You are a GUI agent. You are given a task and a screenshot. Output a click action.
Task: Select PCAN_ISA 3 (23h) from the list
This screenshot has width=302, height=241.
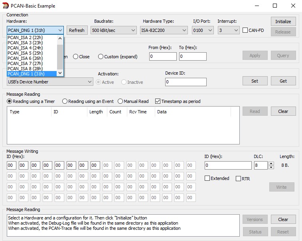(x=32, y=43)
